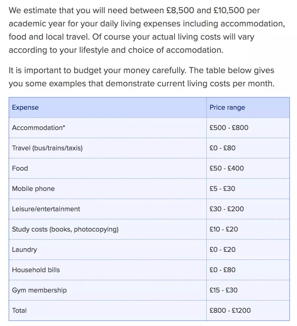
Task: Select the Mobile phone row label
Action: coord(33,189)
